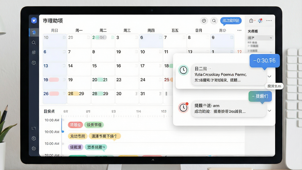The width and height of the screenshot is (302, 170).
Task: Expand the second reminder card chevron
Action: pos(270,111)
